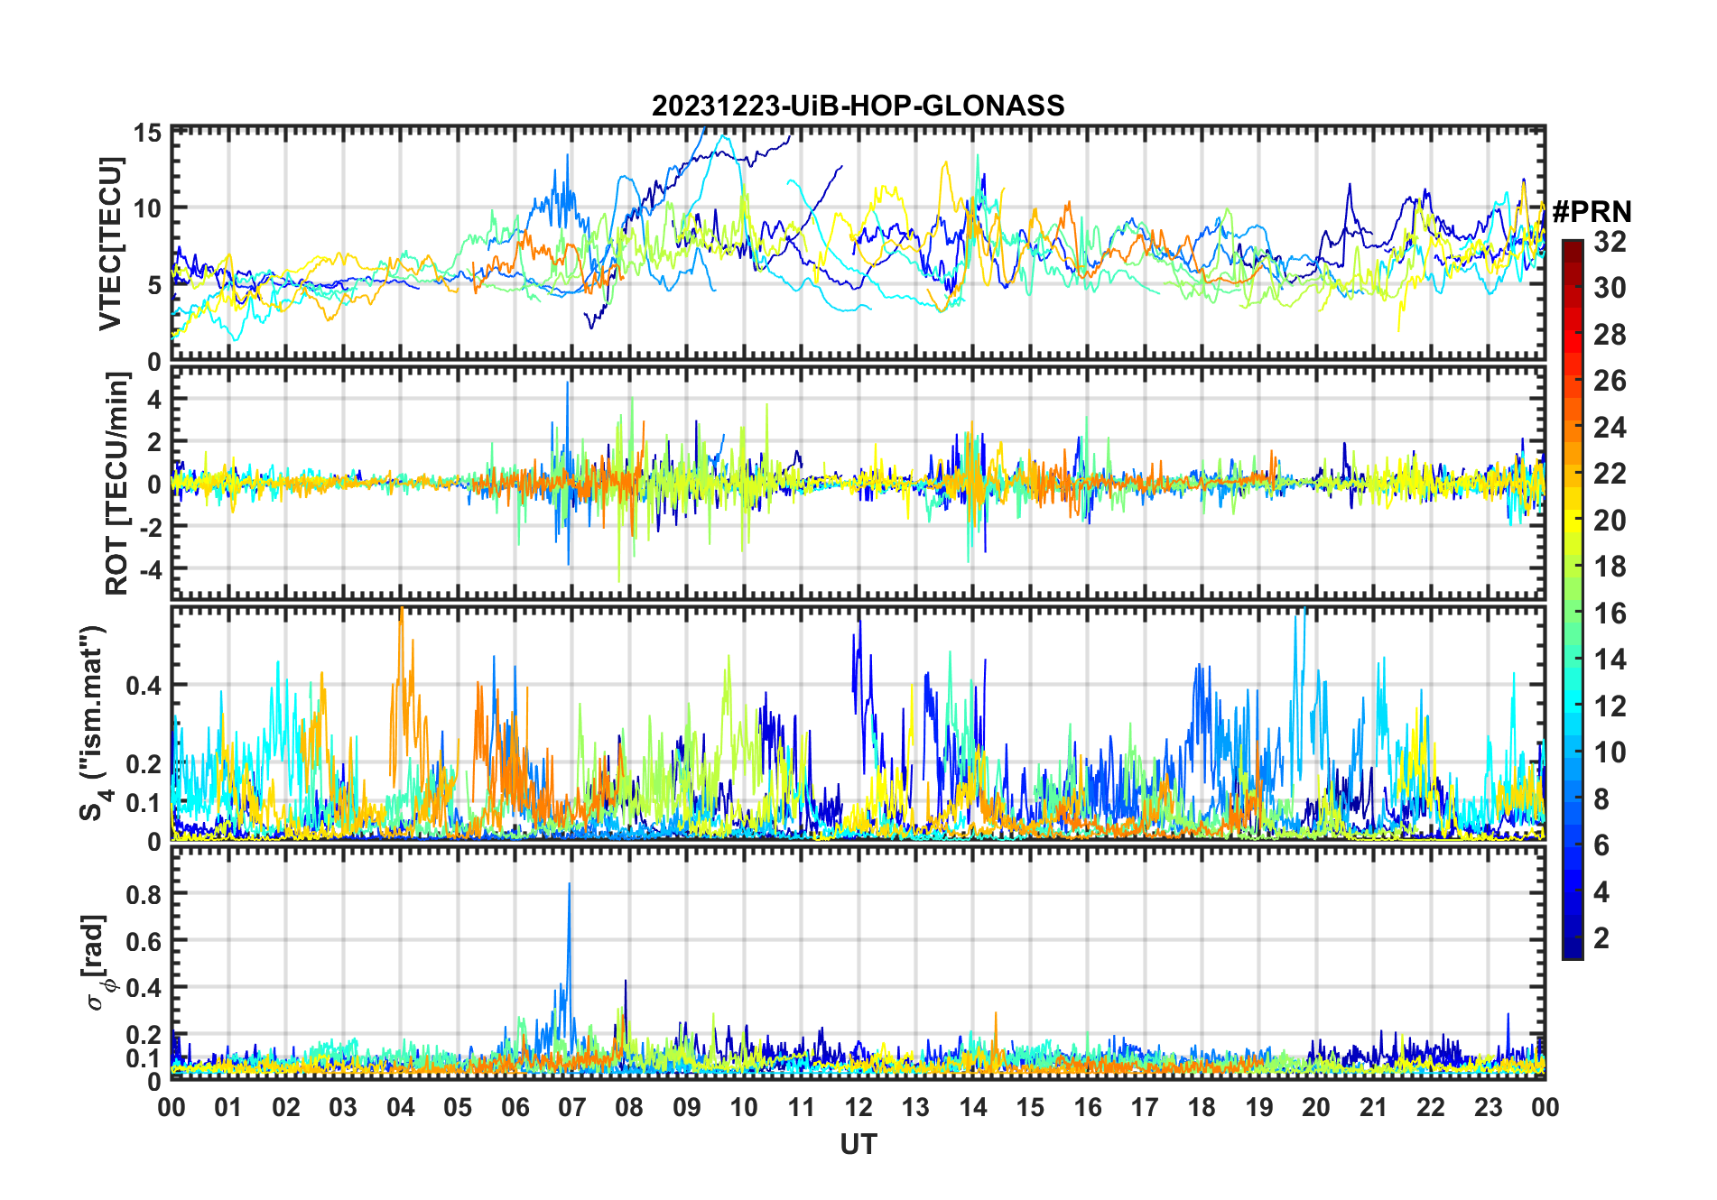Click colorbar tick label 32
The height and width of the screenshot is (1200, 1717).
coord(1610,242)
